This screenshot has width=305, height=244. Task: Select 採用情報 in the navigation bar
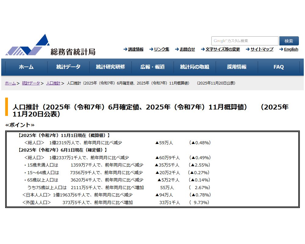point(237,67)
